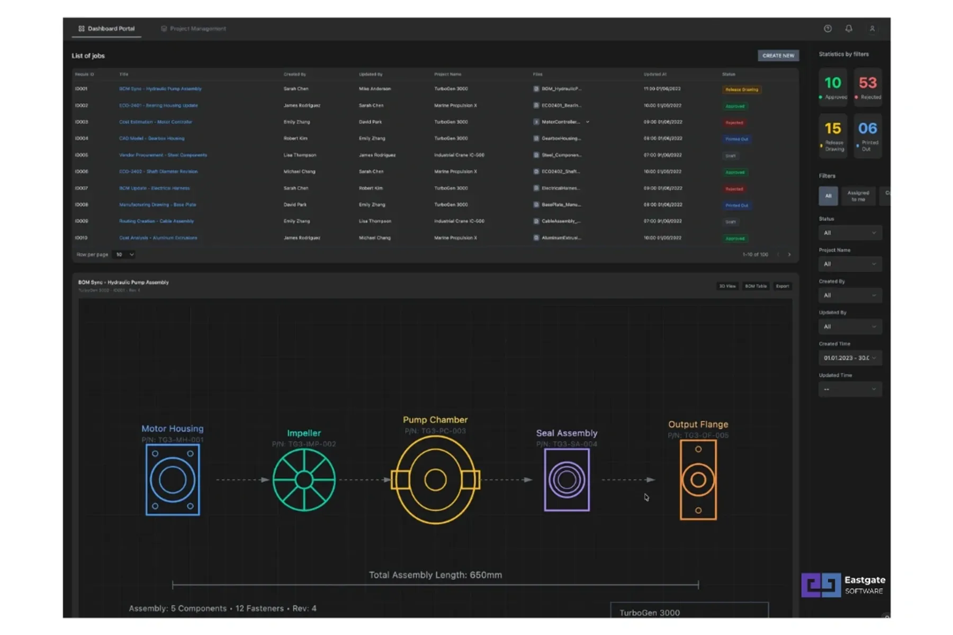Open the Rows per page dropdown
This screenshot has width=953, height=635.
124,255
